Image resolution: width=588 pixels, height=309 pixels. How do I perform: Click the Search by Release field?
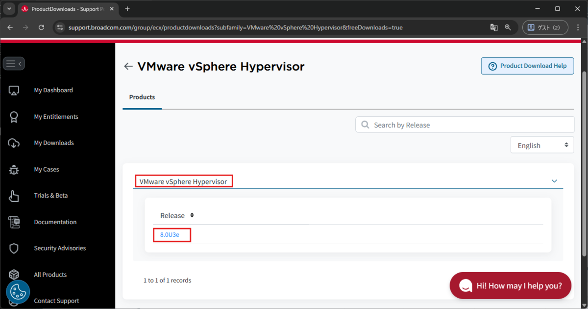465,125
